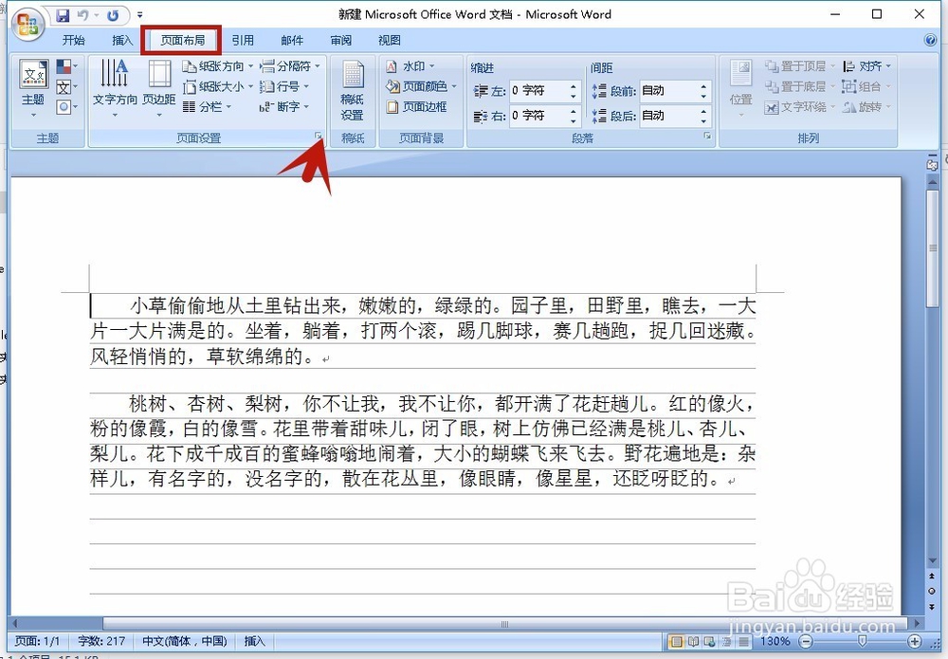Click the 字数: 217 word count

click(101, 641)
